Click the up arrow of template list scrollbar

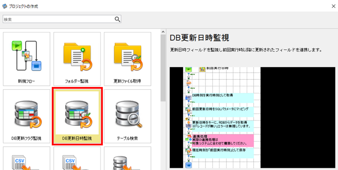click(x=163, y=32)
